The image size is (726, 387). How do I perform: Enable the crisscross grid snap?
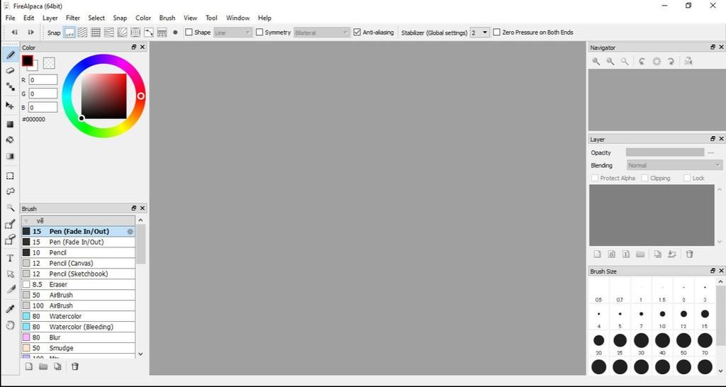point(96,33)
